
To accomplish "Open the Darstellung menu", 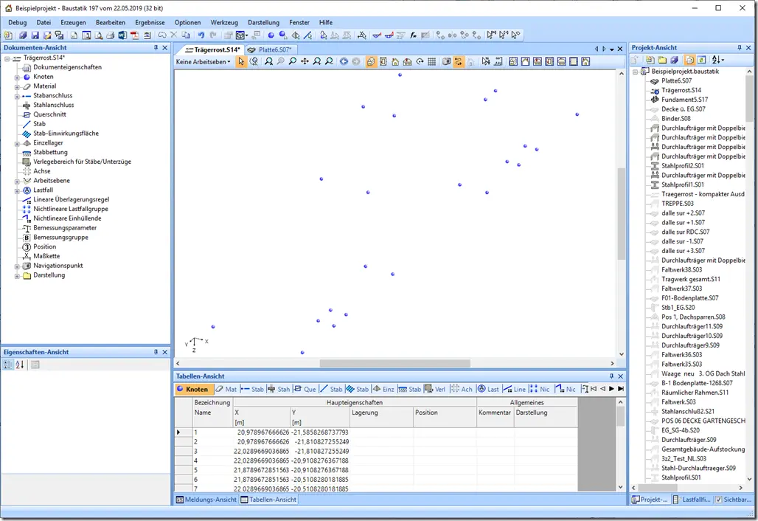I will 263,22.
